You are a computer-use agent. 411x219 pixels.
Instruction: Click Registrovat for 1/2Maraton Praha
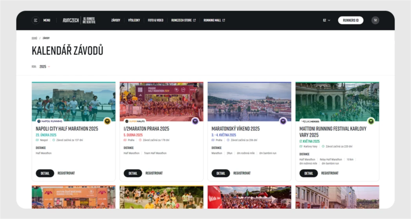[154, 173]
